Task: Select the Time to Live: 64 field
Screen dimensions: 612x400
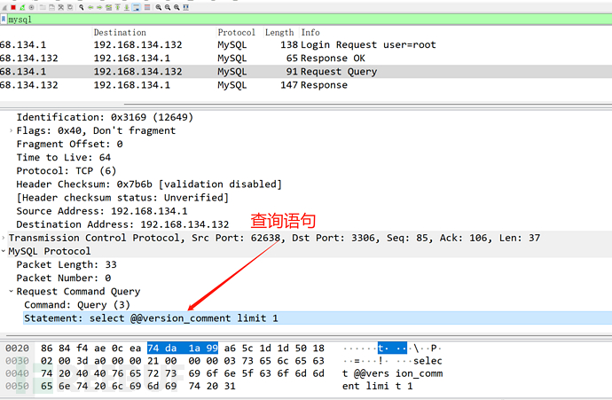Action: [x=64, y=157]
